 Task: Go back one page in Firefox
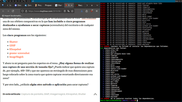tap(3, 11)
